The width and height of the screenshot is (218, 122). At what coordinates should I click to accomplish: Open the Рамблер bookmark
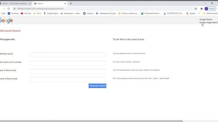click(13, 14)
